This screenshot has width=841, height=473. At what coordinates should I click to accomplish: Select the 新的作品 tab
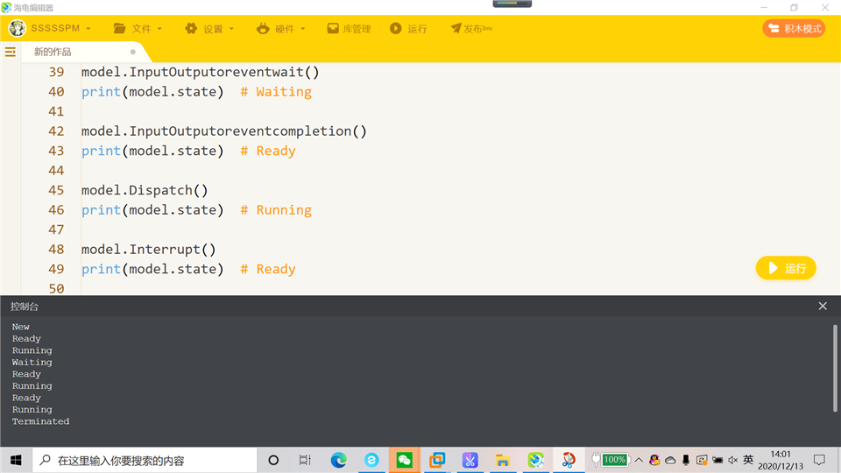click(x=53, y=52)
